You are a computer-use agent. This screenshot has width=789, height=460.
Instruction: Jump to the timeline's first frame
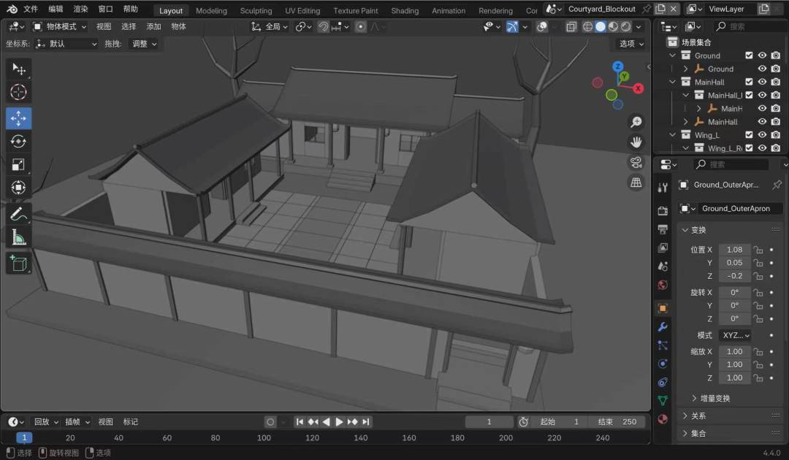point(300,422)
